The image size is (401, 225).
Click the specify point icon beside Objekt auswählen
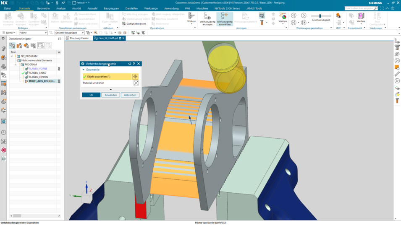pyautogui.click(x=135, y=77)
